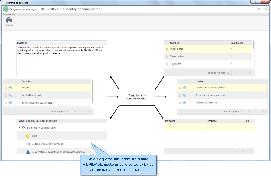
Task: Click the Functionality documentation process tree icon
Action: [x=23, y=128]
